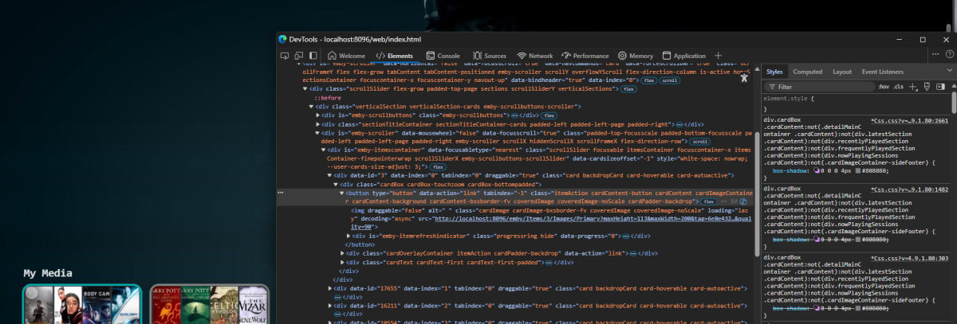Viewport: 957px width, 324px height.
Task: Click the accessibility tree toggle icon
Action: 745,76
